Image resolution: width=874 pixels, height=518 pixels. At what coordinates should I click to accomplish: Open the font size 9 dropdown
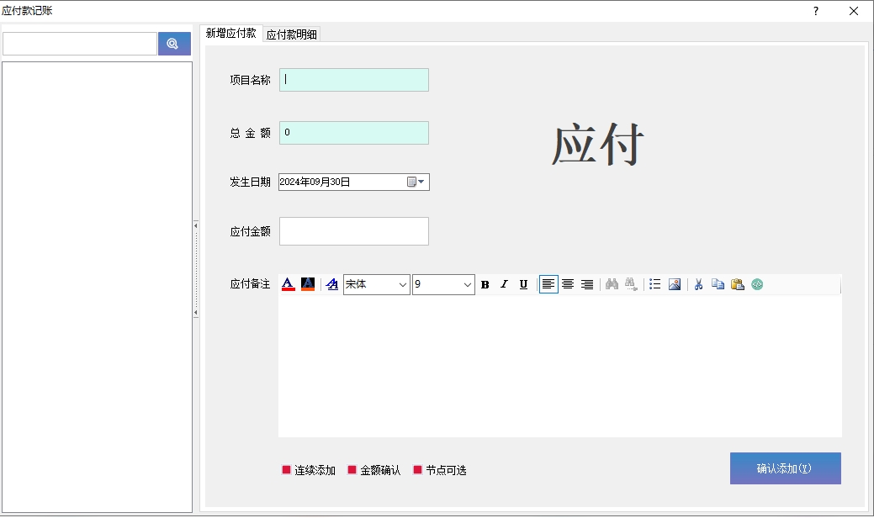467,284
